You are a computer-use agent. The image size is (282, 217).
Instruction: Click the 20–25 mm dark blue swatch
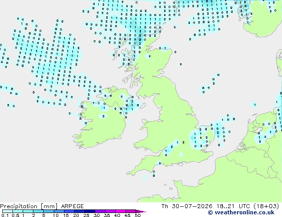pyautogui.click(x=79, y=211)
